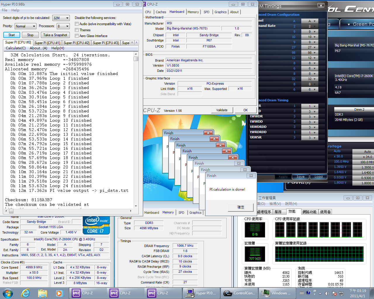The width and height of the screenshot is (374, 299).
Task: Select Super PI [CPU #1] tab
Action: [47, 43]
